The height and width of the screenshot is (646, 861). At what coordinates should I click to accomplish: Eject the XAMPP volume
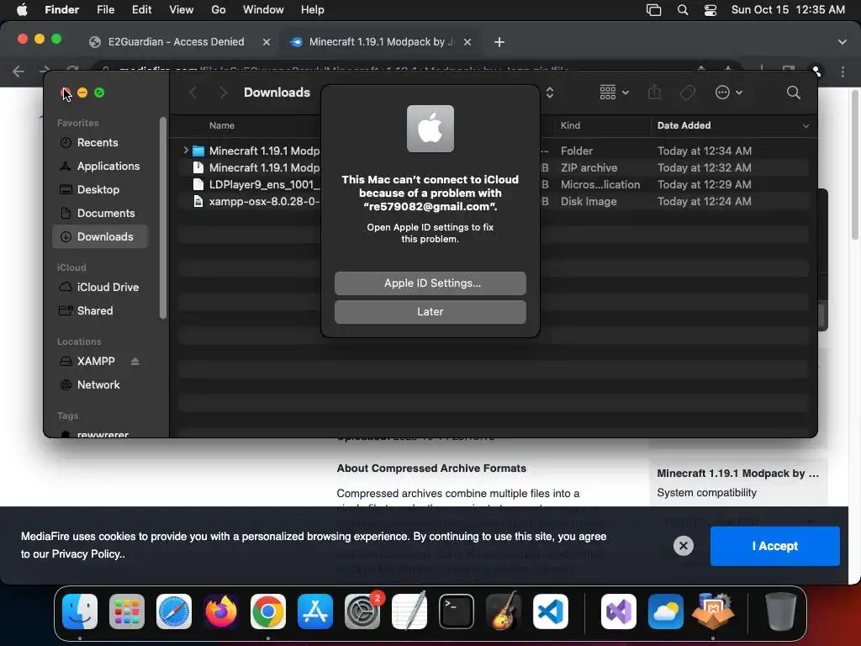click(135, 361)
